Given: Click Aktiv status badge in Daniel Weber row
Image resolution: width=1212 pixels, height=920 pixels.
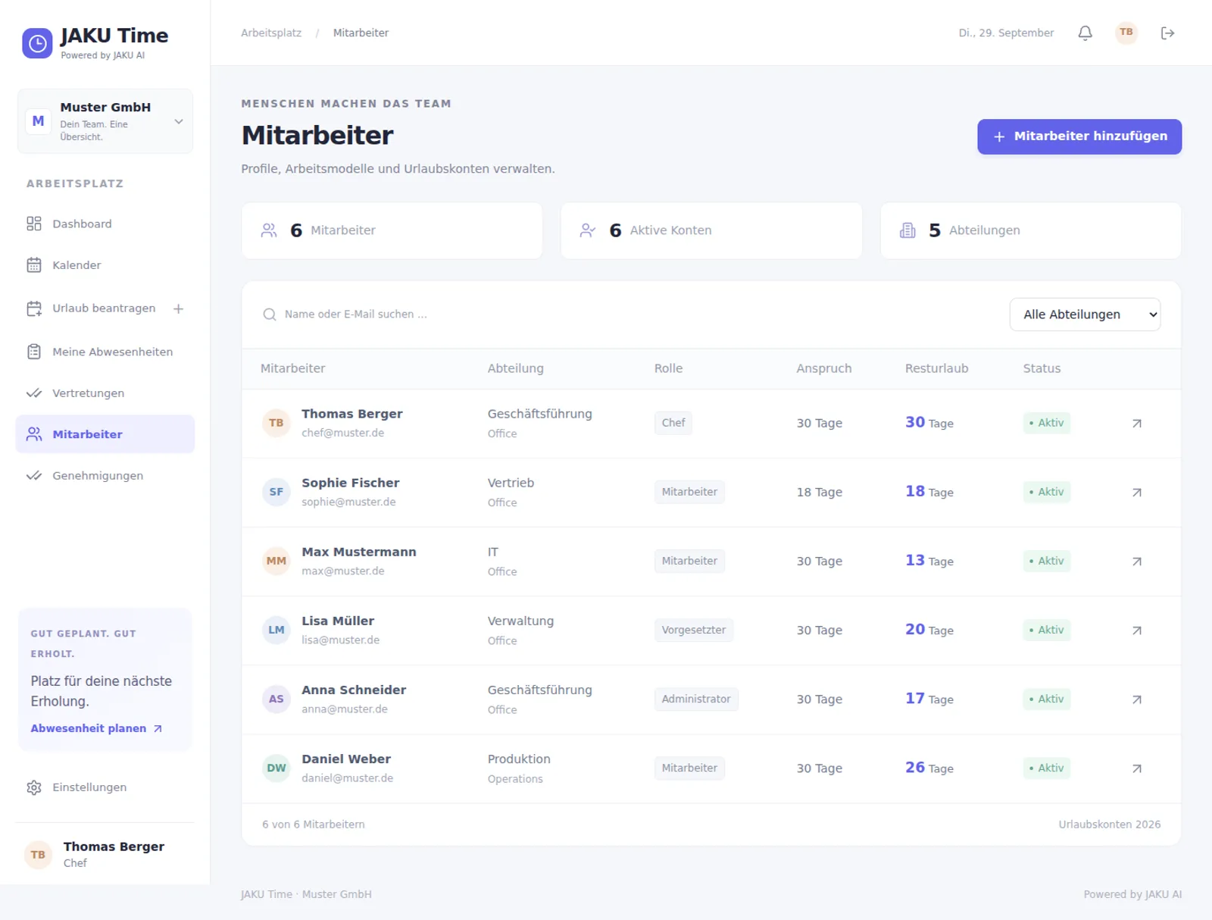Looking at the screenshot, I should point(1046,768).
